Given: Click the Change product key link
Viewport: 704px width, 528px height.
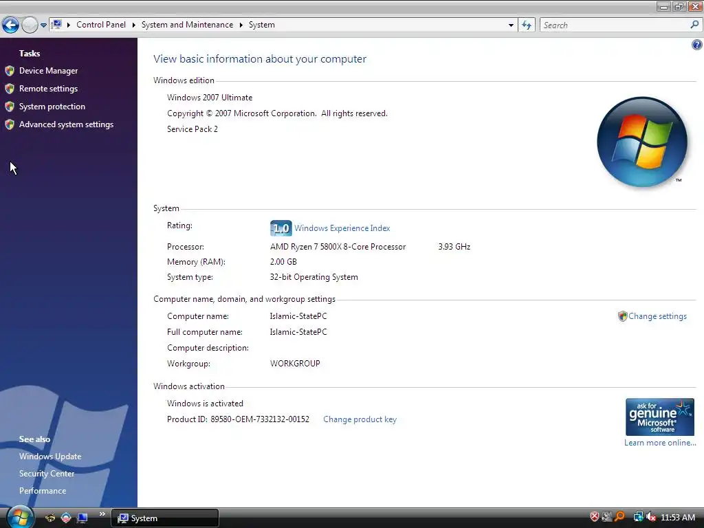Looking at the screenshot, I should (360, 419).
